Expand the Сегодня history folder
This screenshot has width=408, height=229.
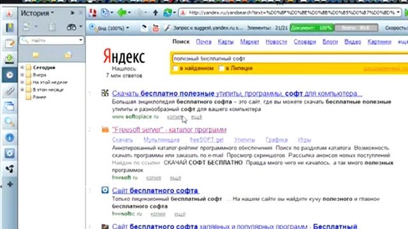point(22,67)
